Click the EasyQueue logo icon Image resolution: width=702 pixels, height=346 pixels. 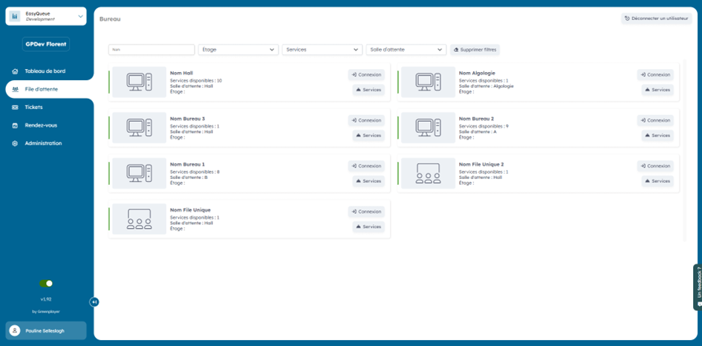coord(15,16)
